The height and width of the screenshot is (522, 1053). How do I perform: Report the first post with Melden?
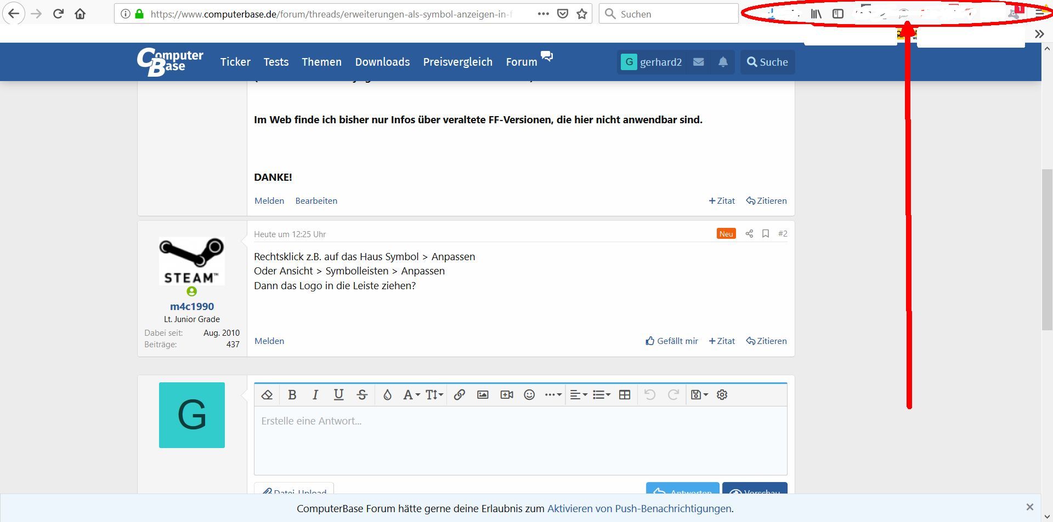coord(269,201)
